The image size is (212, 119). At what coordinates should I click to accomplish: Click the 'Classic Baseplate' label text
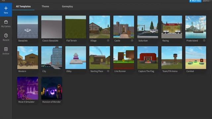point(50,41)
